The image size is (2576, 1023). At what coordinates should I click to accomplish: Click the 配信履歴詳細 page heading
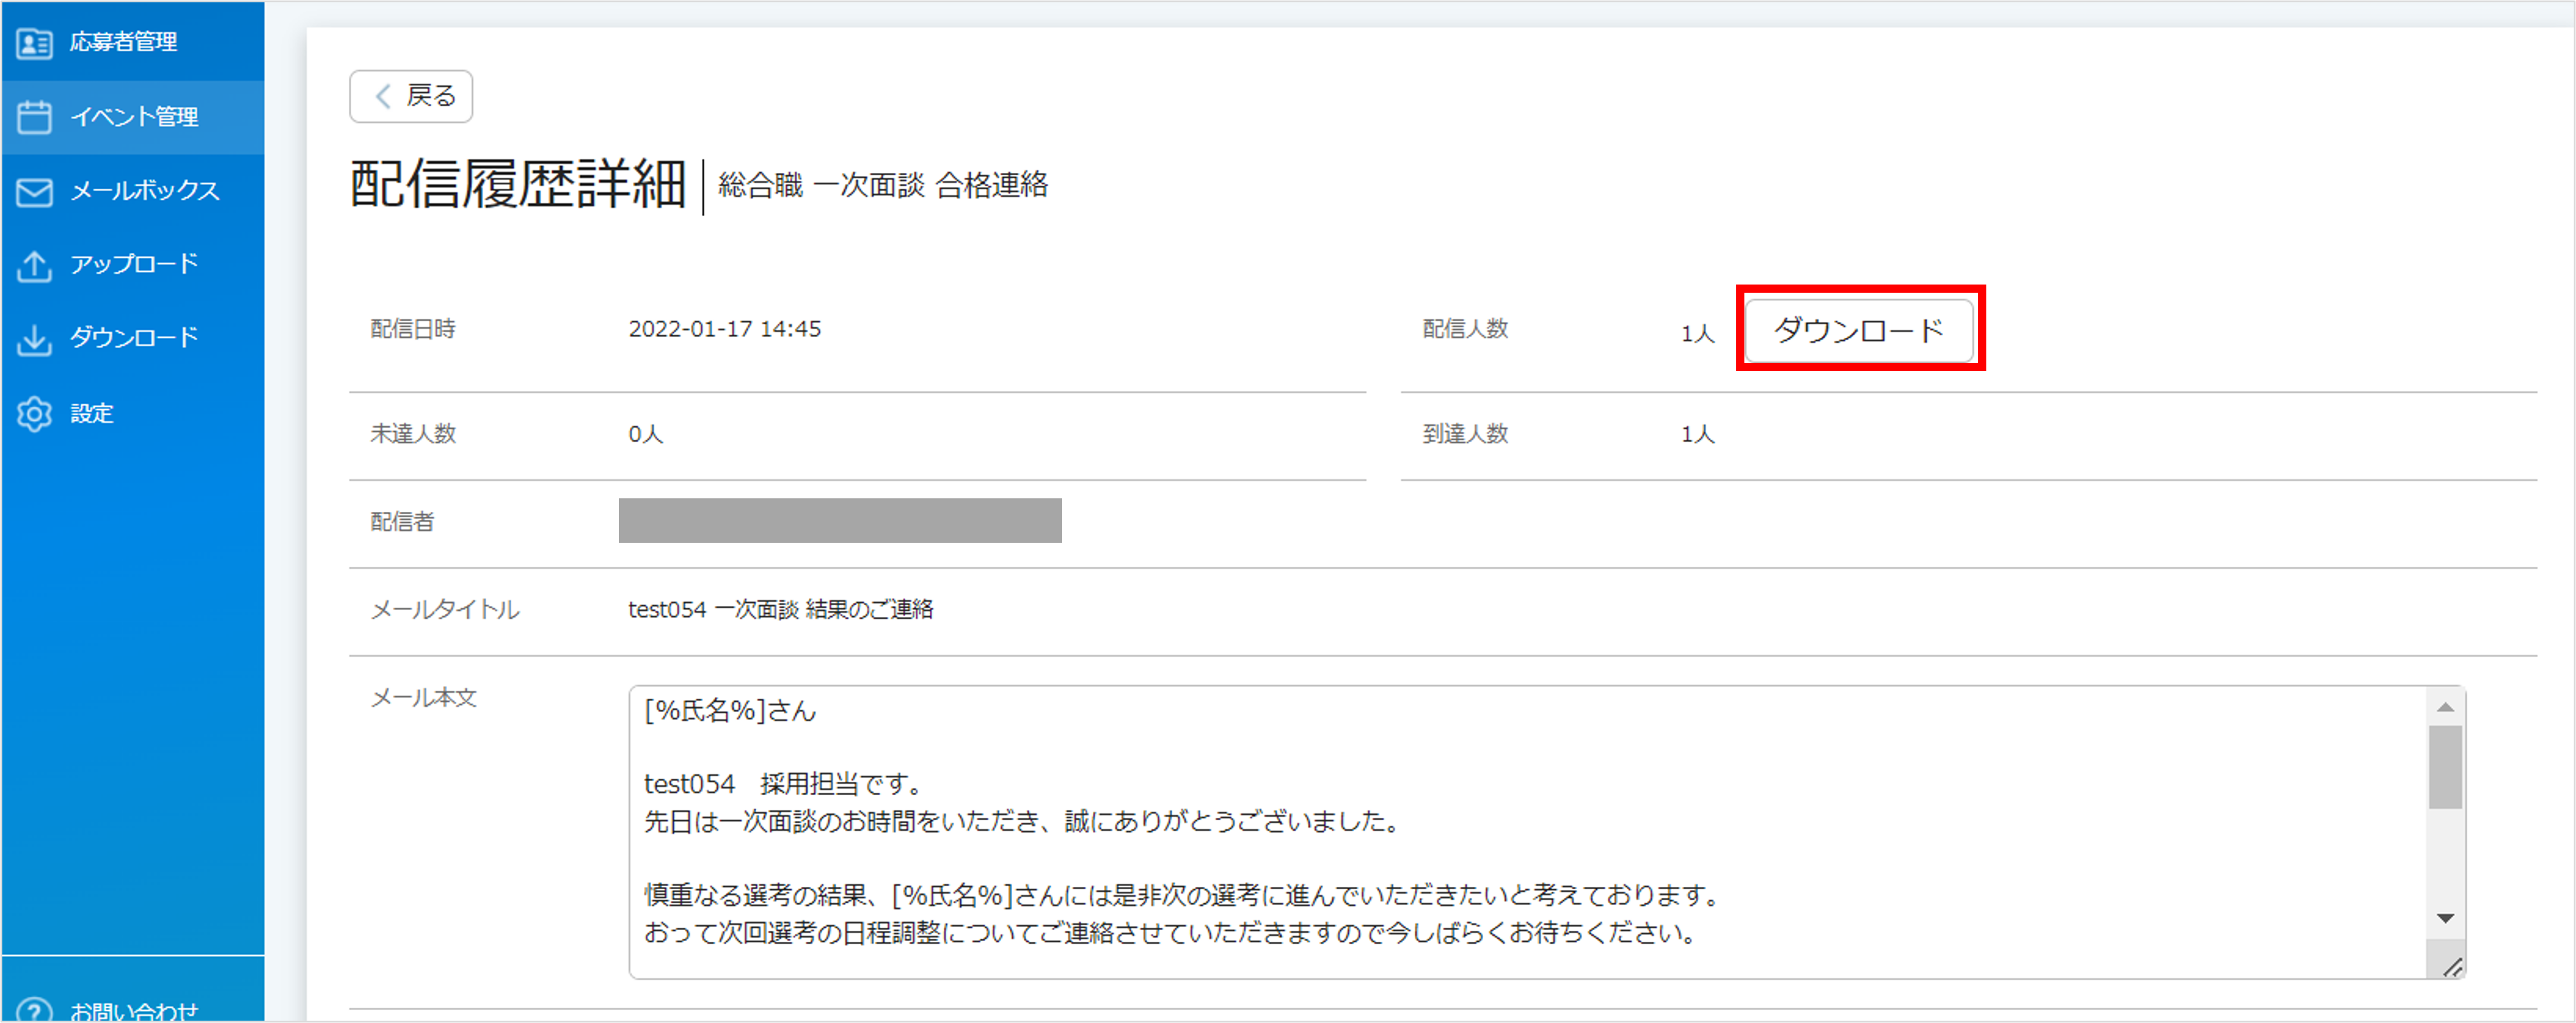(x=518, y=185)
